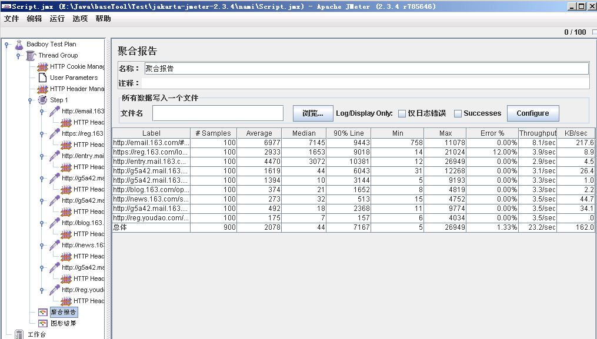Open the 图形结果 graph results node

pyautogui.click(x=42, y=323)
